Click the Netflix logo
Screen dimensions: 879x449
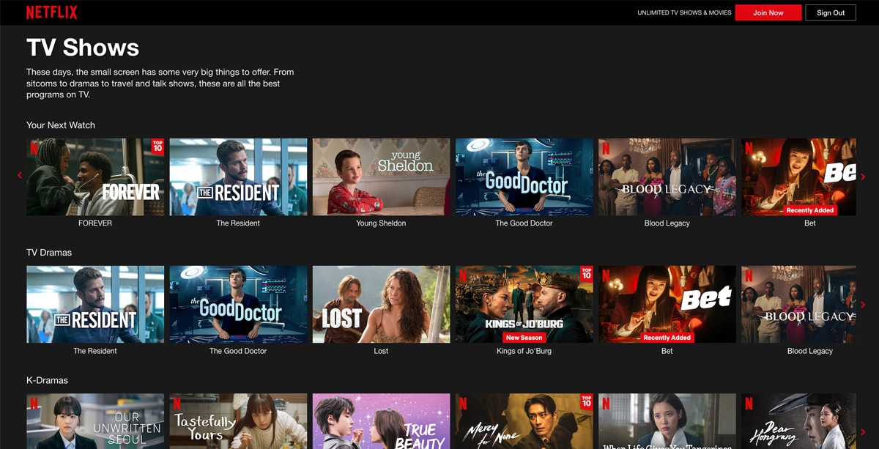point(52,12)
